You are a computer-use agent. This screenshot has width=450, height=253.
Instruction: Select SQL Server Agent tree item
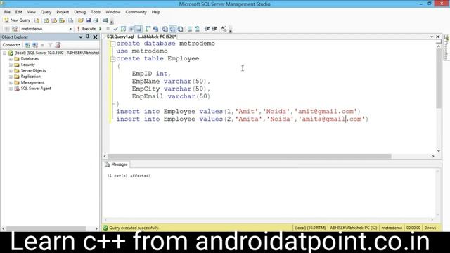tap(36, 89)
